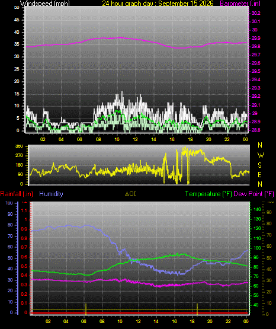Viewport: 276px width, 329px height.
Task: Click the Dew Point (°F) legend label
Action: (x=253, y=194)
